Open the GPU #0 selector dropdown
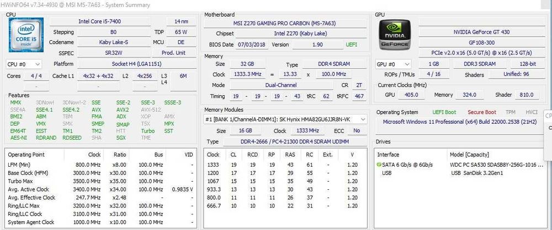This screenshot has height=230, width=552. point(393,64)
